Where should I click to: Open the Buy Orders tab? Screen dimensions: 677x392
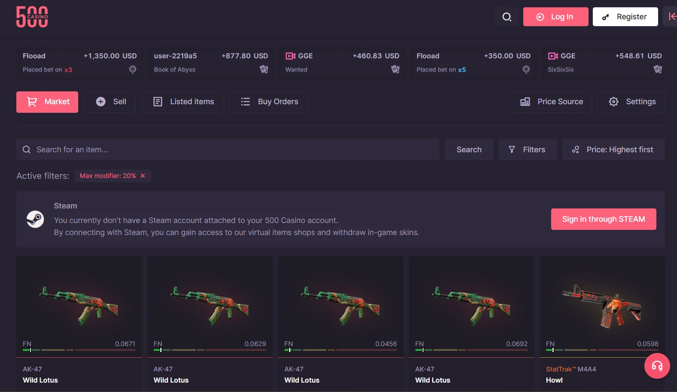click(x=268, y=102)
